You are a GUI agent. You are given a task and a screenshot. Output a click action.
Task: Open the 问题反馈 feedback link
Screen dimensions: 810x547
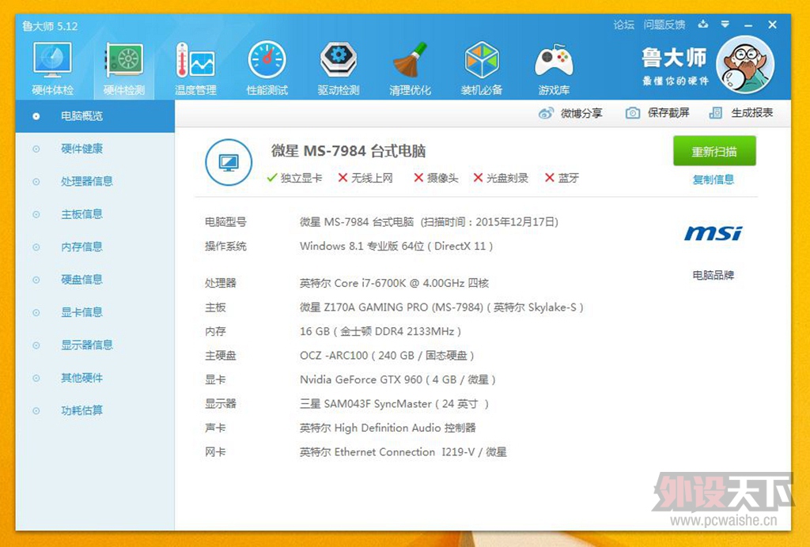coord(664,25)
